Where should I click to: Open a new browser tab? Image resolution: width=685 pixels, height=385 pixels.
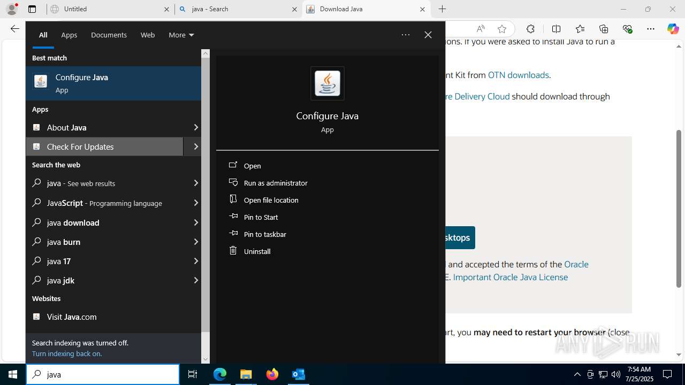(442, 9)
